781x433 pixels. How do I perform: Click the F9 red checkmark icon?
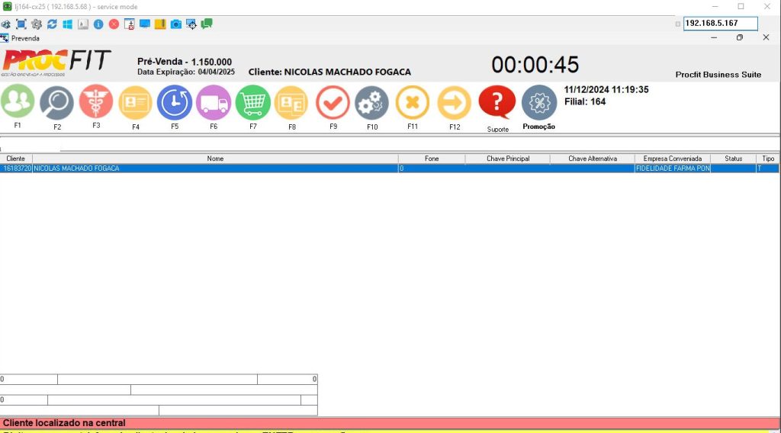(x=333, y=102)
